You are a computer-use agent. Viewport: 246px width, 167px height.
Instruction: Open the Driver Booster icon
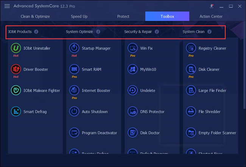16,69
